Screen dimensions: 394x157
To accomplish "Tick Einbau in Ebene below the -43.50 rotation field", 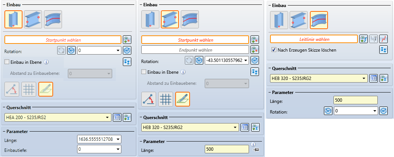I will [x=144, y=72].
